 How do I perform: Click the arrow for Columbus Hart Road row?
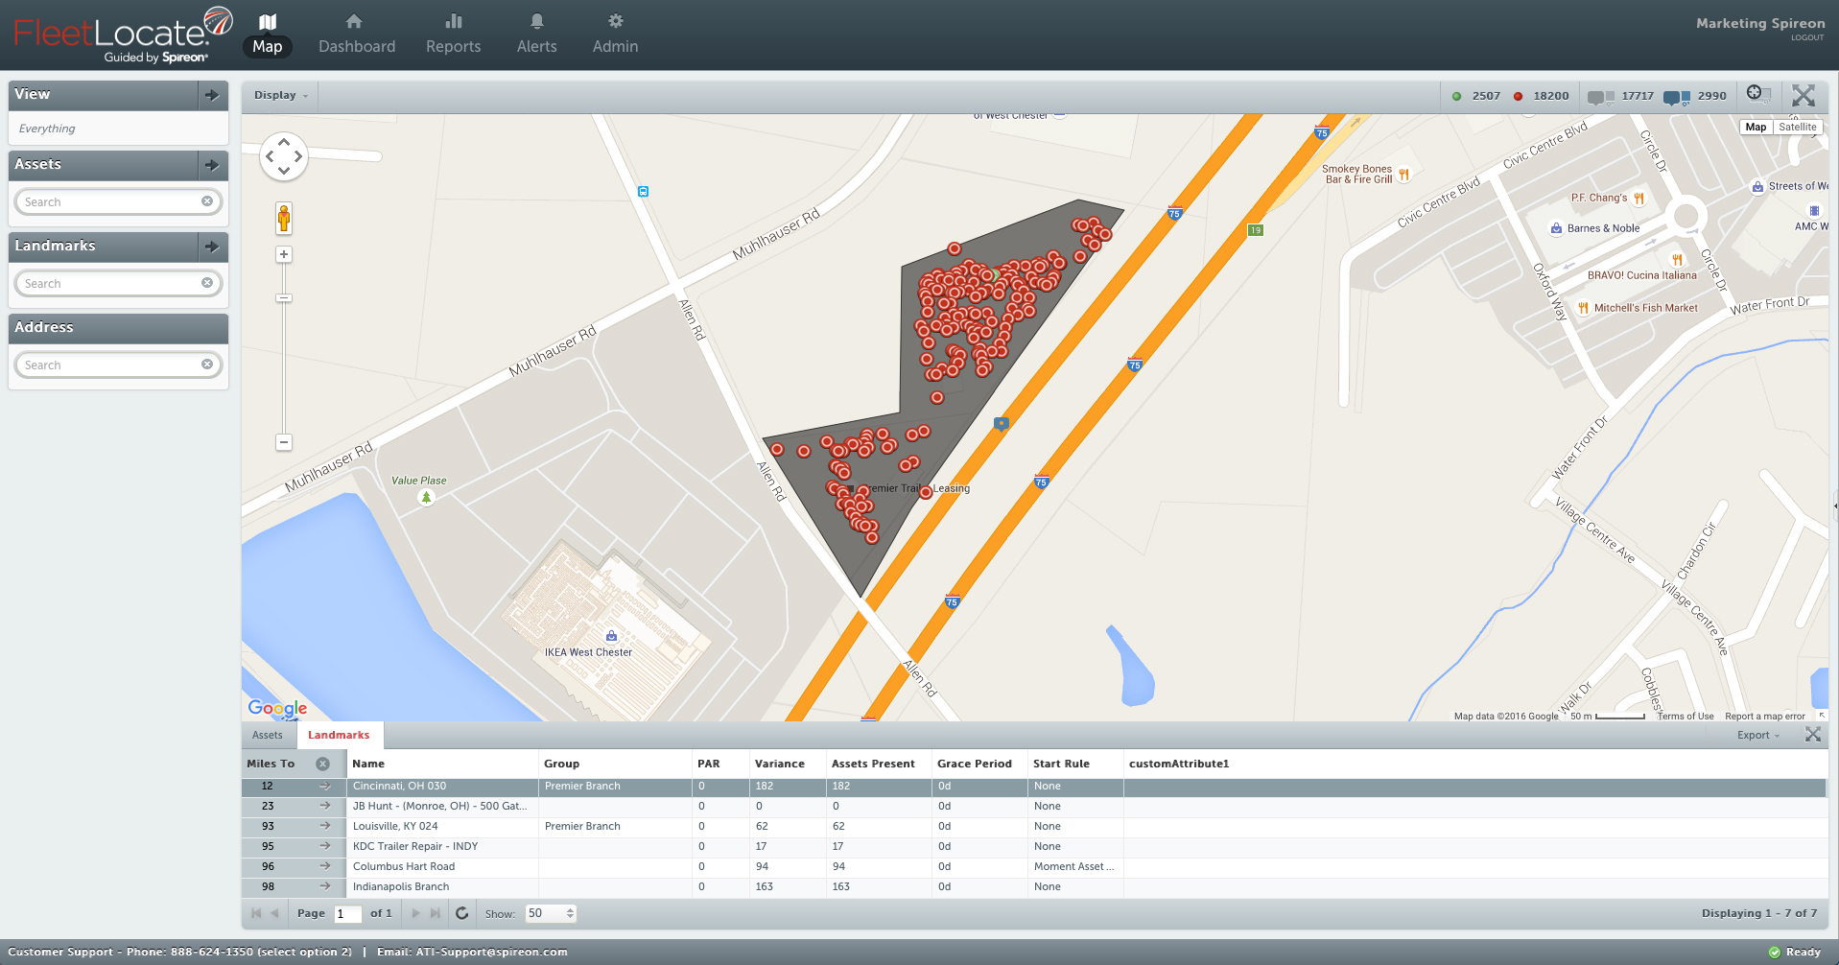click(x=325, y=867)
